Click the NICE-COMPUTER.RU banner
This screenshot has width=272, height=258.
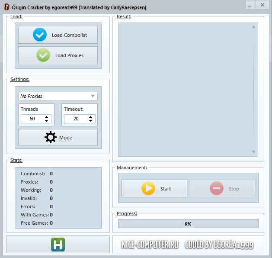(x=150, y=245)
